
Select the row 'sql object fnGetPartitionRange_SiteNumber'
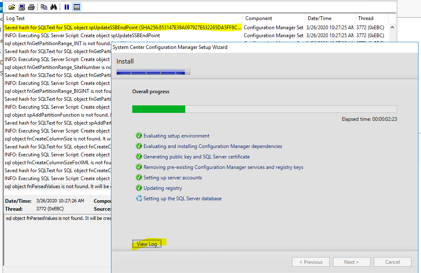tap(58, 67)
